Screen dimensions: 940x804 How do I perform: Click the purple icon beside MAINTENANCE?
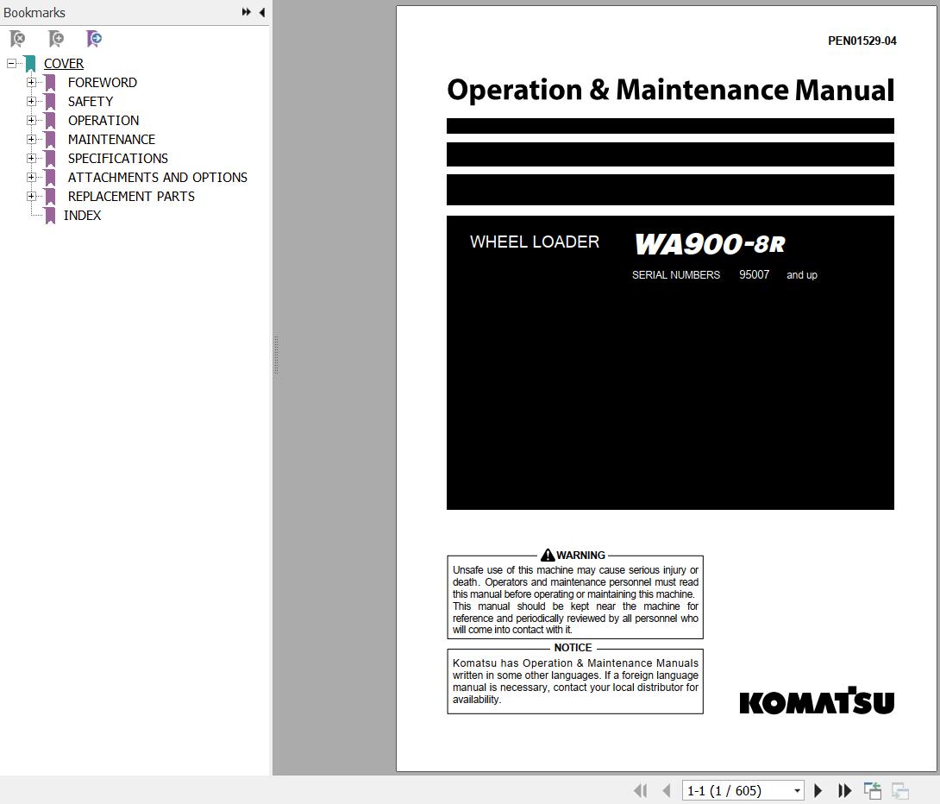(50, 140)
